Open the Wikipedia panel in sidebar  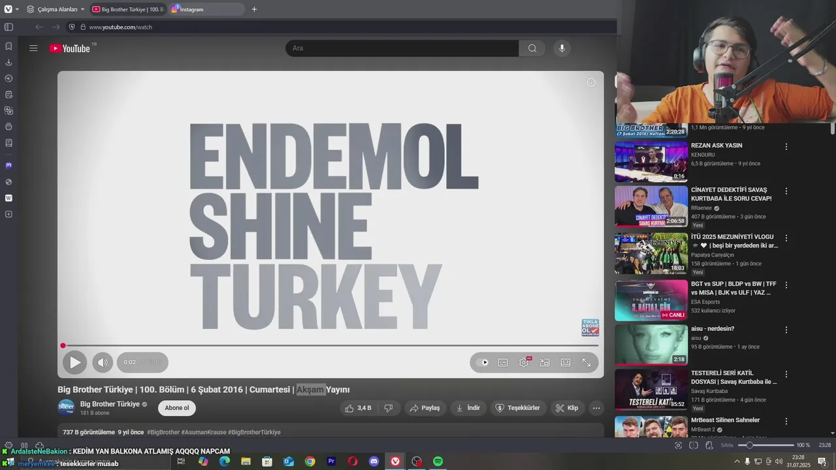pos(8,198)
